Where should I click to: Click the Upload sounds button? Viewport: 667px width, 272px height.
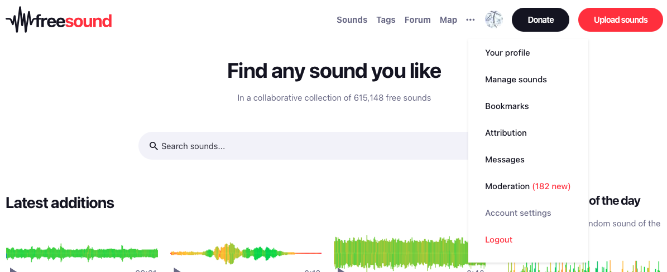(x=620, y=20)
